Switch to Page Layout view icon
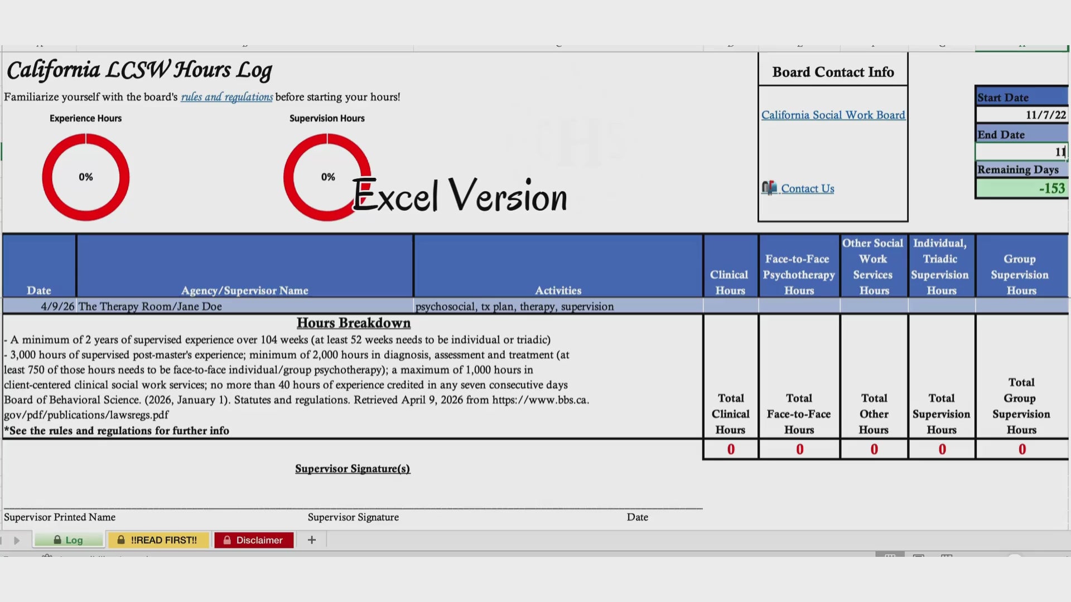This screenshot has height=602, width=1071. coord(919,556)
